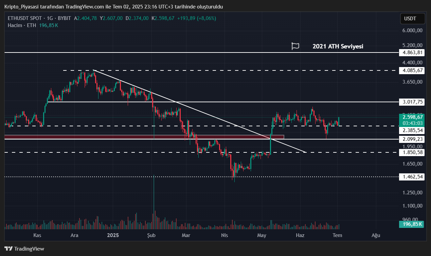The image size is (431, 256).
Task: Click the 2.385,54 dashed line price label
Action: point(411,130)
